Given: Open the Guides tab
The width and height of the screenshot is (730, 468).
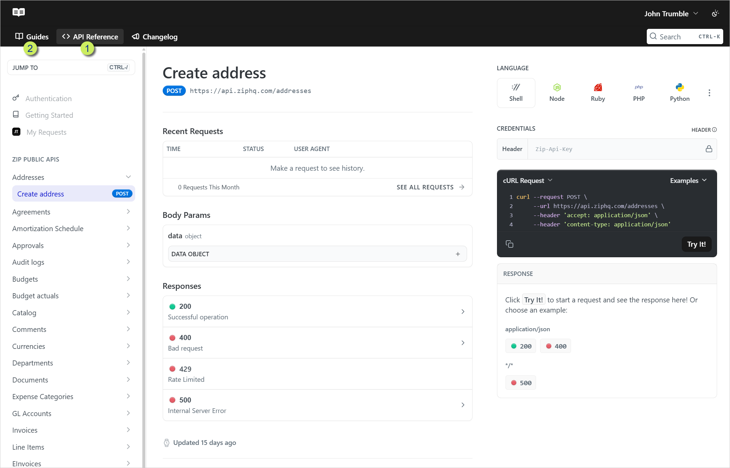Looking at the screenshot, I should click(x=32, y=37).
